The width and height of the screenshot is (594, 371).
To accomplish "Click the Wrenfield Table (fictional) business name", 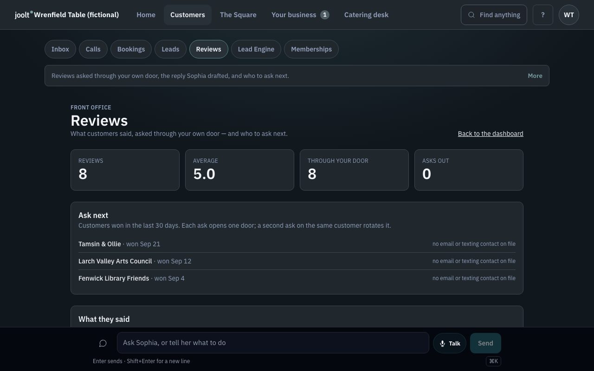I will click(x=77, y=15).
